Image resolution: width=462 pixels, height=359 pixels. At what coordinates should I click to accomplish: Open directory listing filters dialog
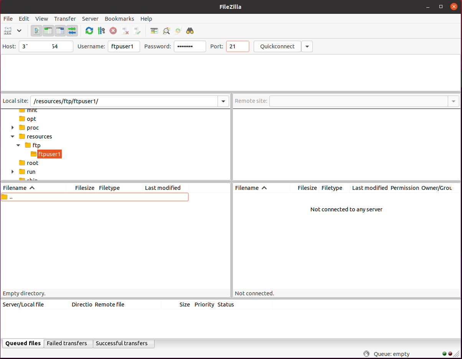pos(154,31)
